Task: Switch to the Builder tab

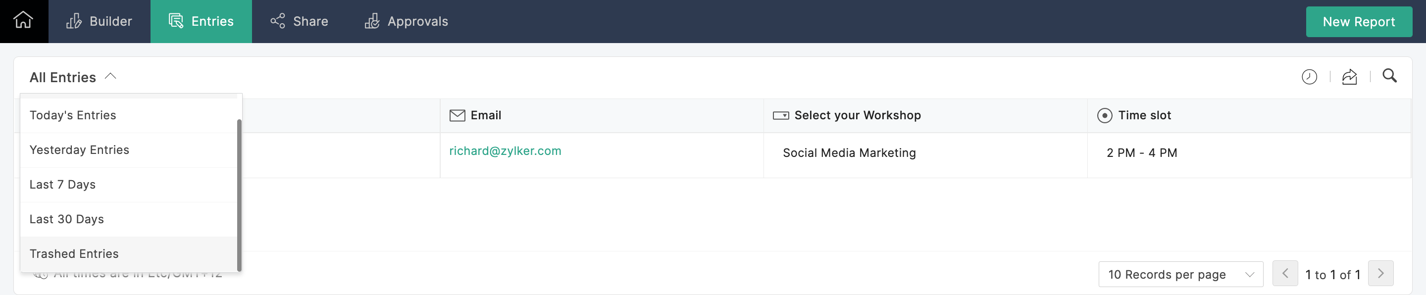Action: pos(100,22)
